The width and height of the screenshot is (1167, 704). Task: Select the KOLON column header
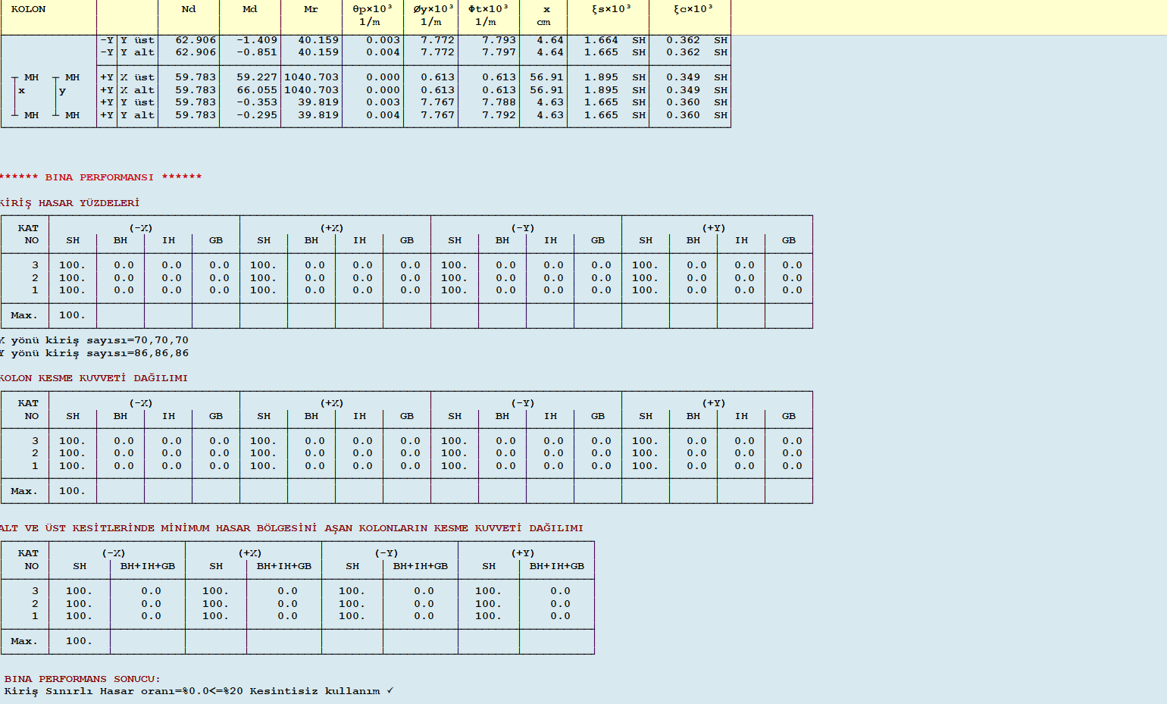tap(29, 9)
